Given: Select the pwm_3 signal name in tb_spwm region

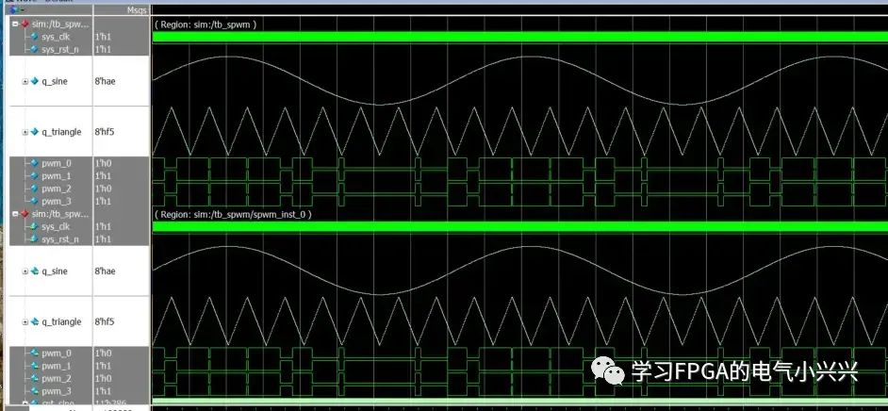Looking at the screenshot, I should pos(57,201).
